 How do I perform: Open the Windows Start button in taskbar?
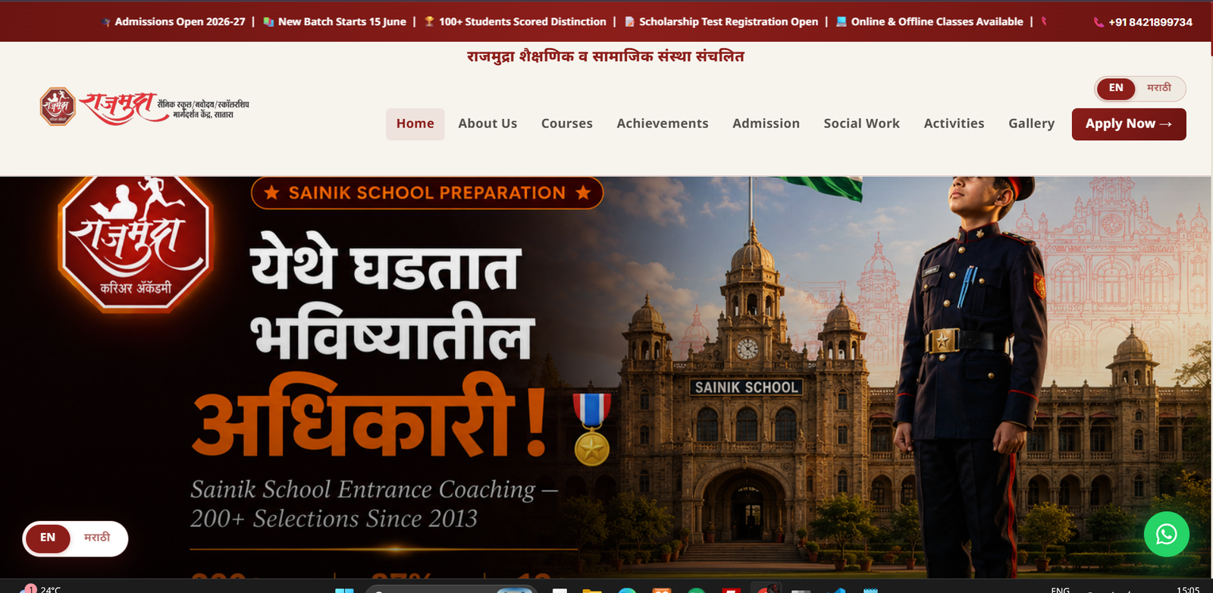pos(344,590)
